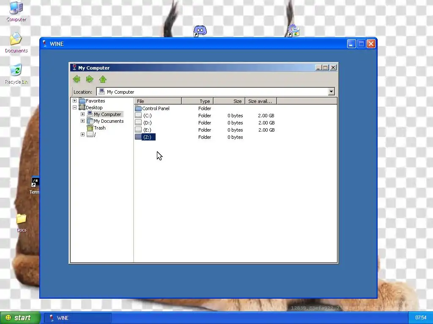433x324 pixels.
Task: Open the Computer desktop icon
Action: [x=16, y=11]
